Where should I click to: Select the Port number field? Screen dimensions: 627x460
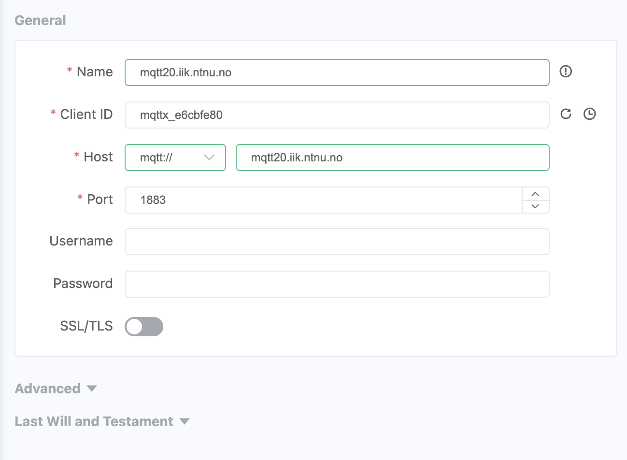coord(323,200)
